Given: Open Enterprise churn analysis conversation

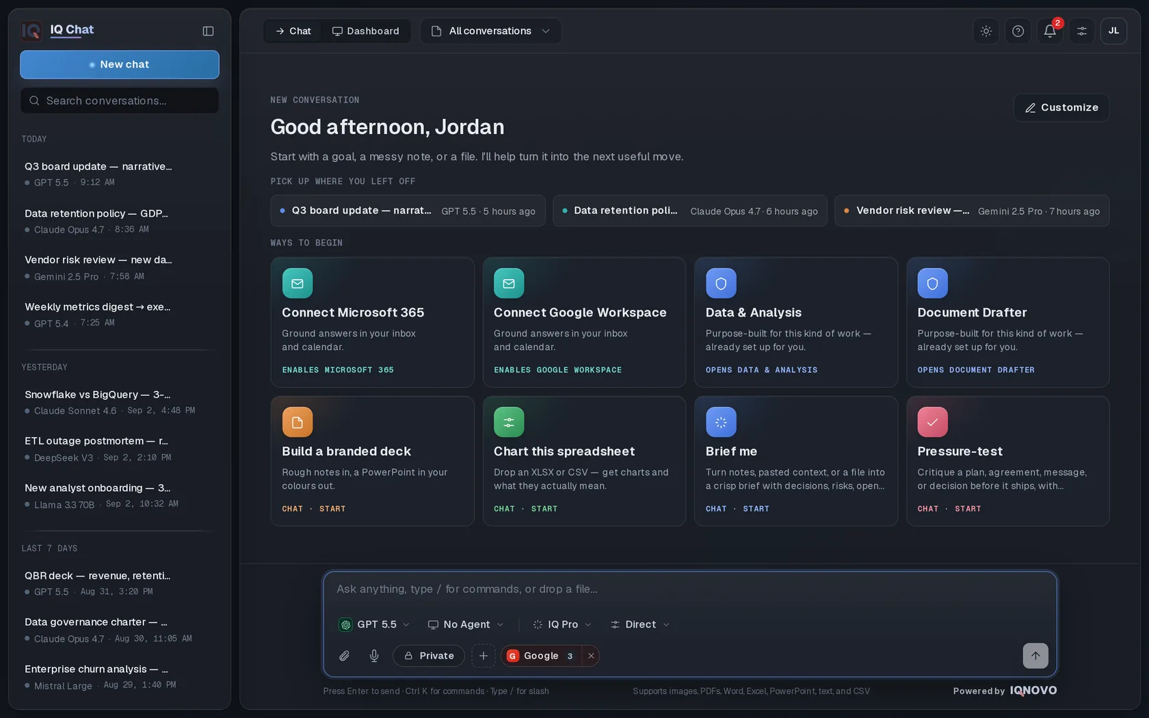Looking at the screenshot, I should (120, 677).
